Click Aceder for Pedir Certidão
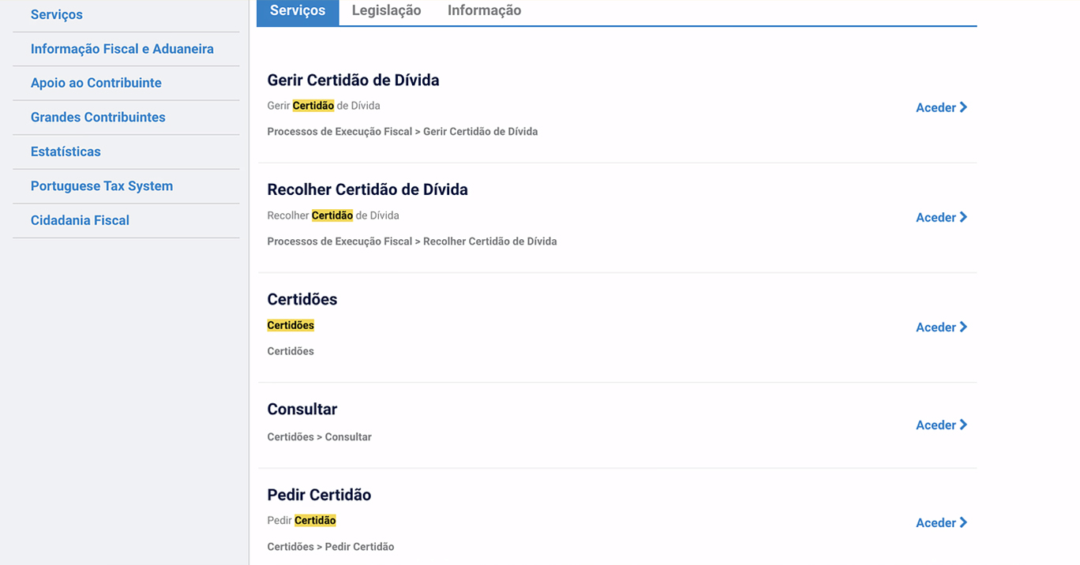The height and width of the screenshot is (565, 1080). coord(941,523)
